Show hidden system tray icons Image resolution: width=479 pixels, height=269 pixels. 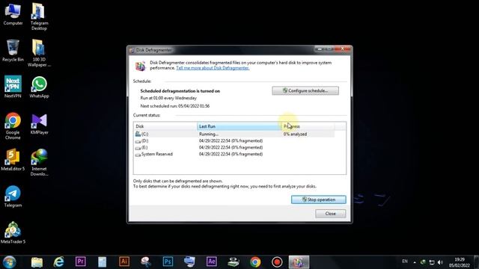[415, 262]
